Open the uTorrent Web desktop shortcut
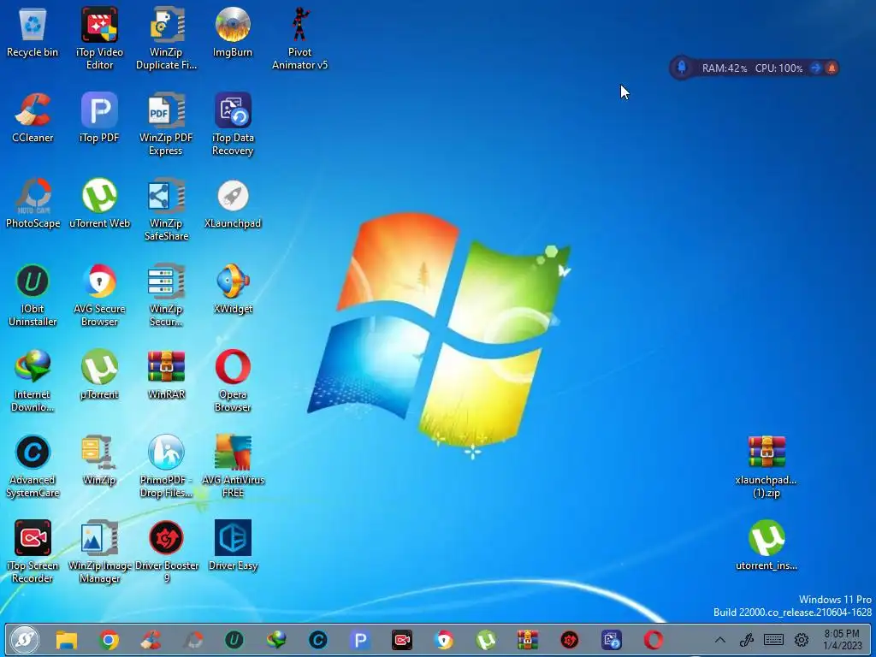Image resolution: width=876 pixels, height=657 pixels. [99, 204]
